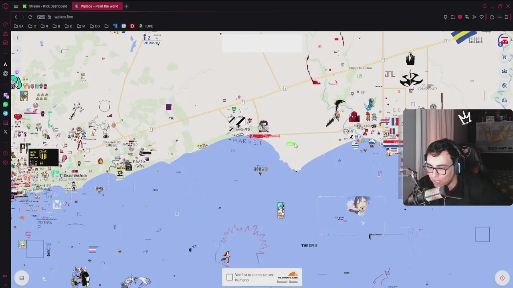This screenshot has height=288, width=513.
Task: Open Twitch link button on map
Action: pos(17,72)
